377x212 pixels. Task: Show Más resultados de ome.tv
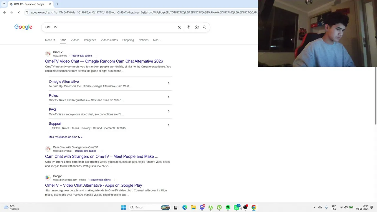(65, 137)
